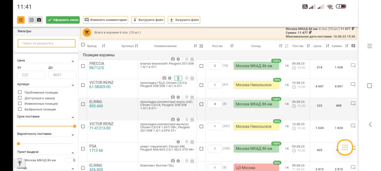Enable 'Измененные позиции' filter
Image resolution: width=381 pixels, height=171 pixels.
20,103
